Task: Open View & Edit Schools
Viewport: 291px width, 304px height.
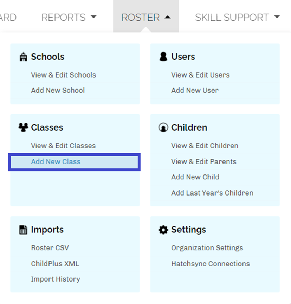Action: point(63,75)
